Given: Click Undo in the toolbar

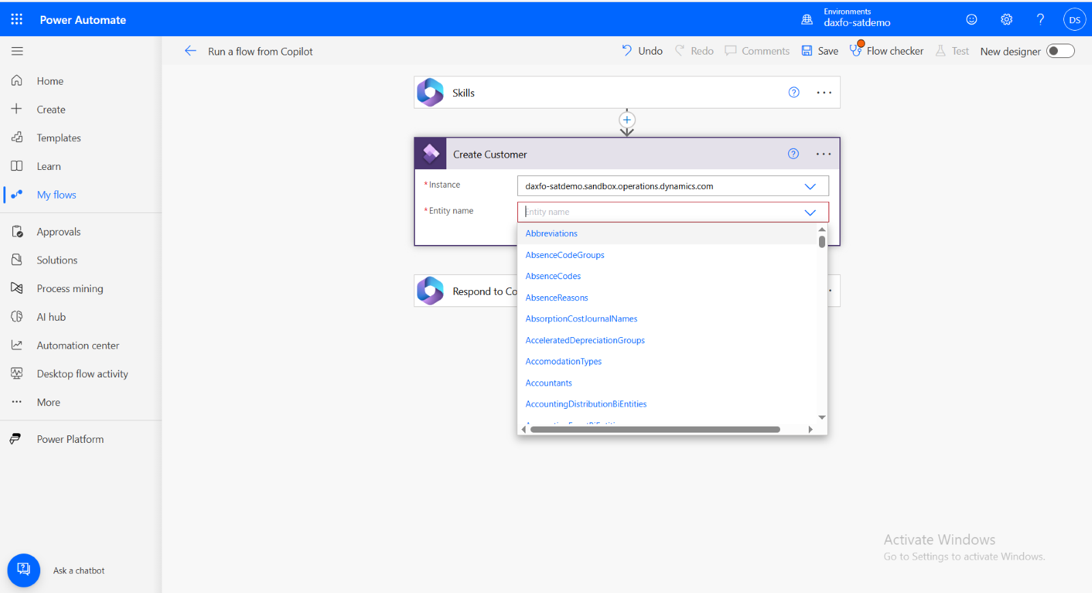Looking at the screenshot, I should 642,51.
